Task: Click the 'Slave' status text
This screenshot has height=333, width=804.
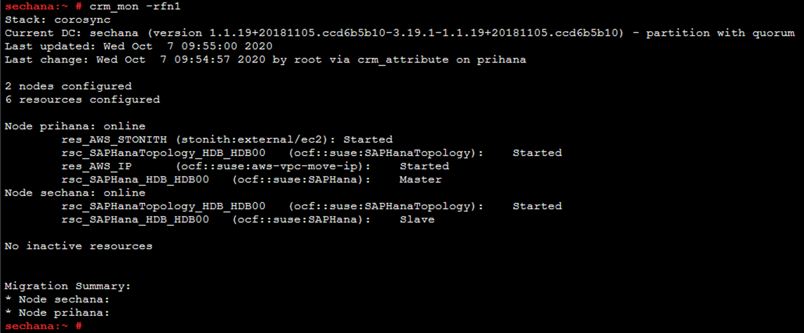Action: 417,220
